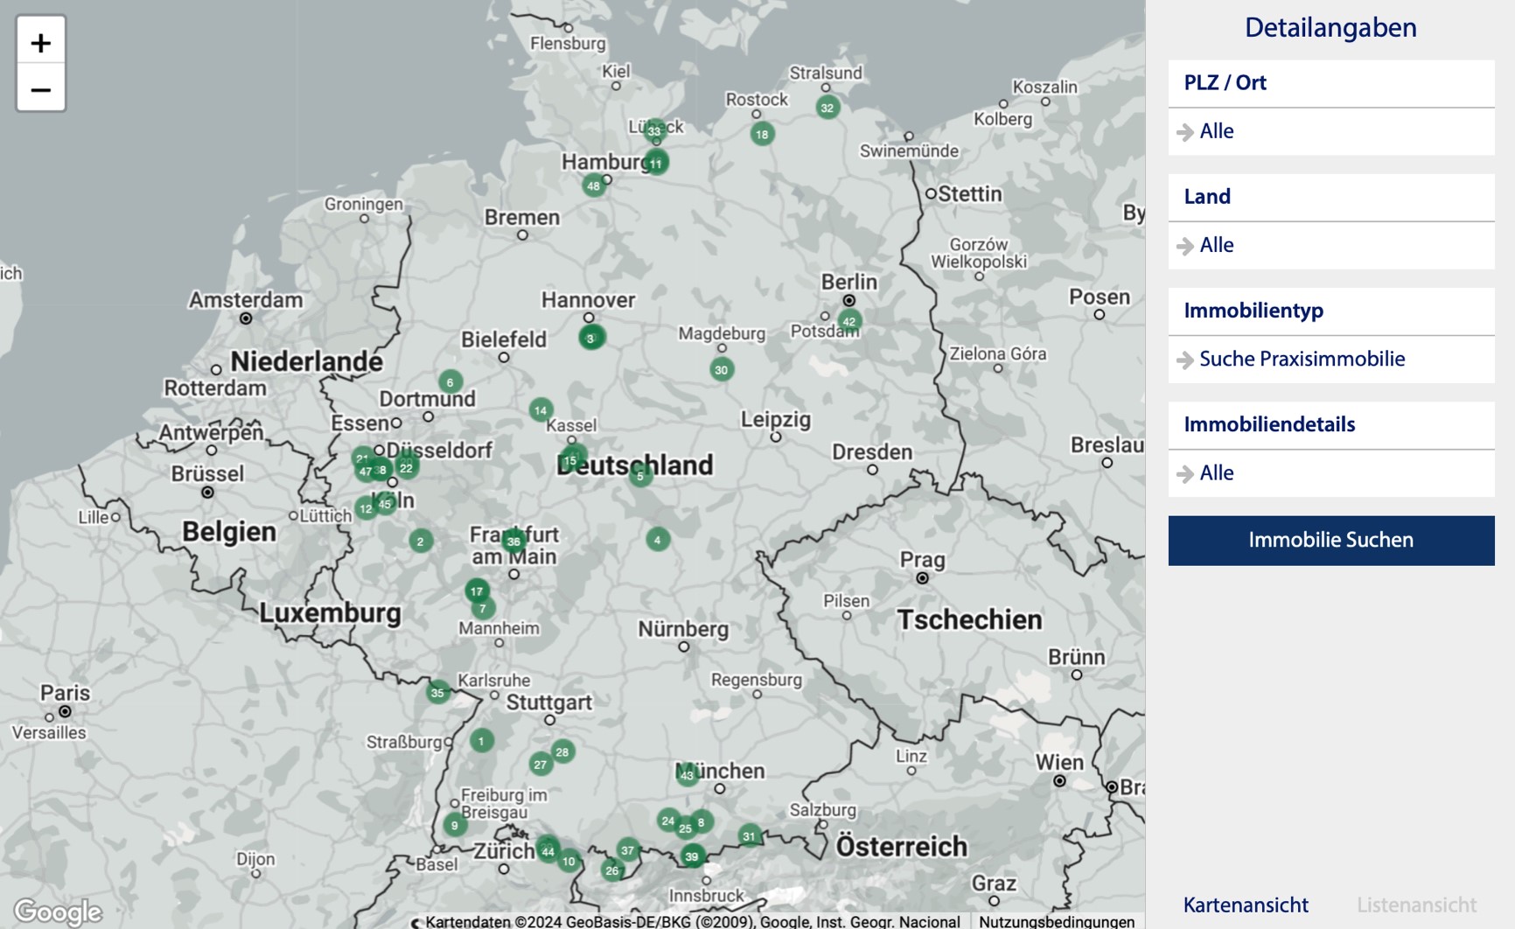Open the Suche Praxisimmobilie type selector
This screenshot has height=929, width=1515.
pyautogui.click(x=1303, y=360)
